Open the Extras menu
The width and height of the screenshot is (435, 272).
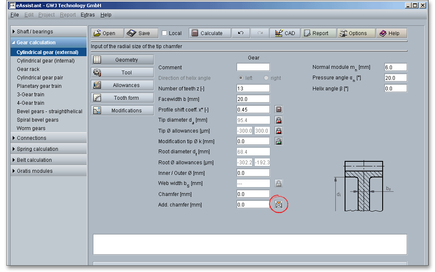coord(88,15)
